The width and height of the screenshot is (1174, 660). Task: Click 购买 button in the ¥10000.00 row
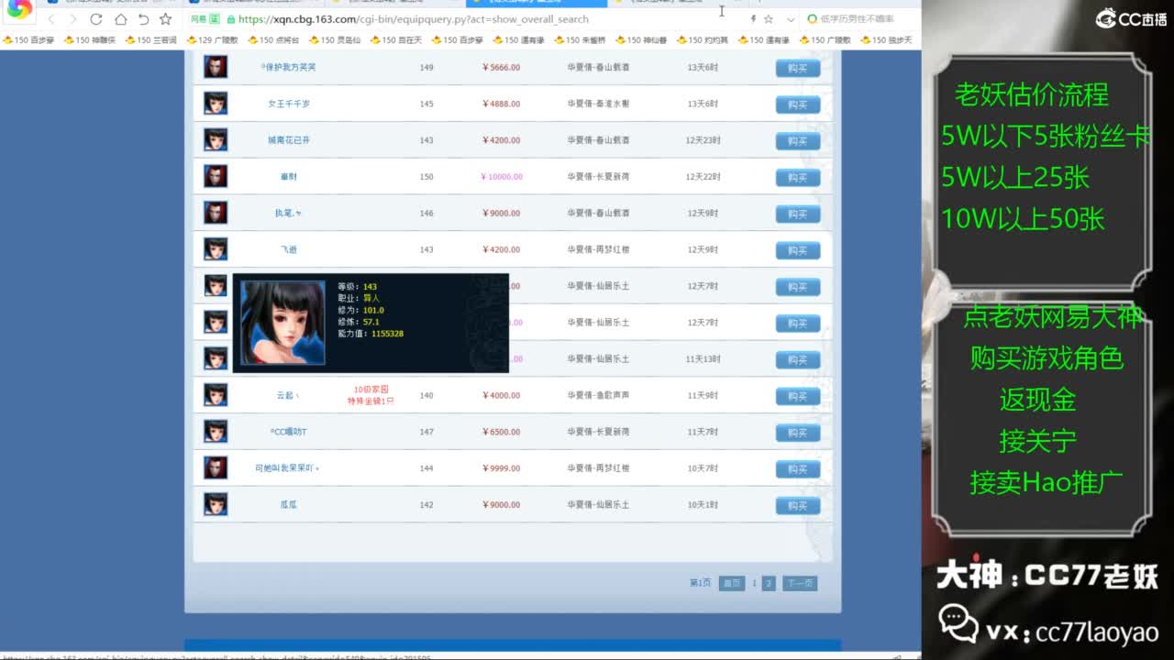pyautogui.click(x=798, y=177)
